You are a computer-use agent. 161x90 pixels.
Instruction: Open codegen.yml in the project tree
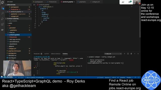(12, 49)
